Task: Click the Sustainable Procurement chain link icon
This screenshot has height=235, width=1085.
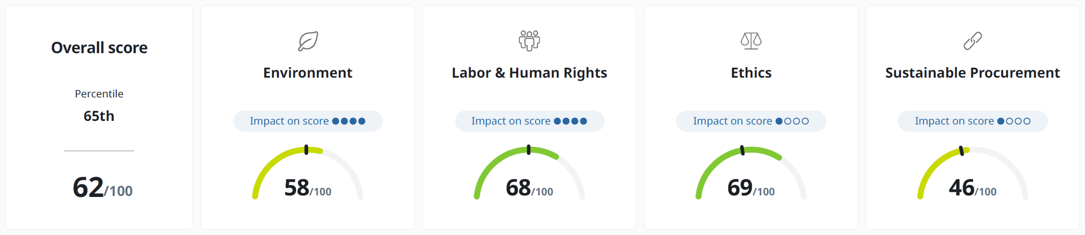Action: [972, 41]
